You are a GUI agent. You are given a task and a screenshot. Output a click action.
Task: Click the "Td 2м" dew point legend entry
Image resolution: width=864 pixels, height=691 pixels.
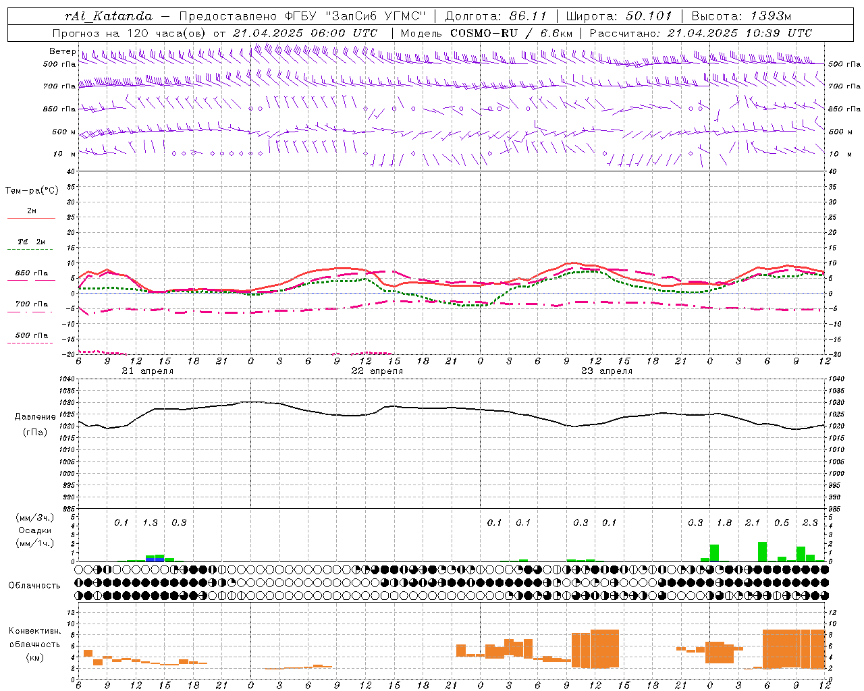[x=31, y=242]
